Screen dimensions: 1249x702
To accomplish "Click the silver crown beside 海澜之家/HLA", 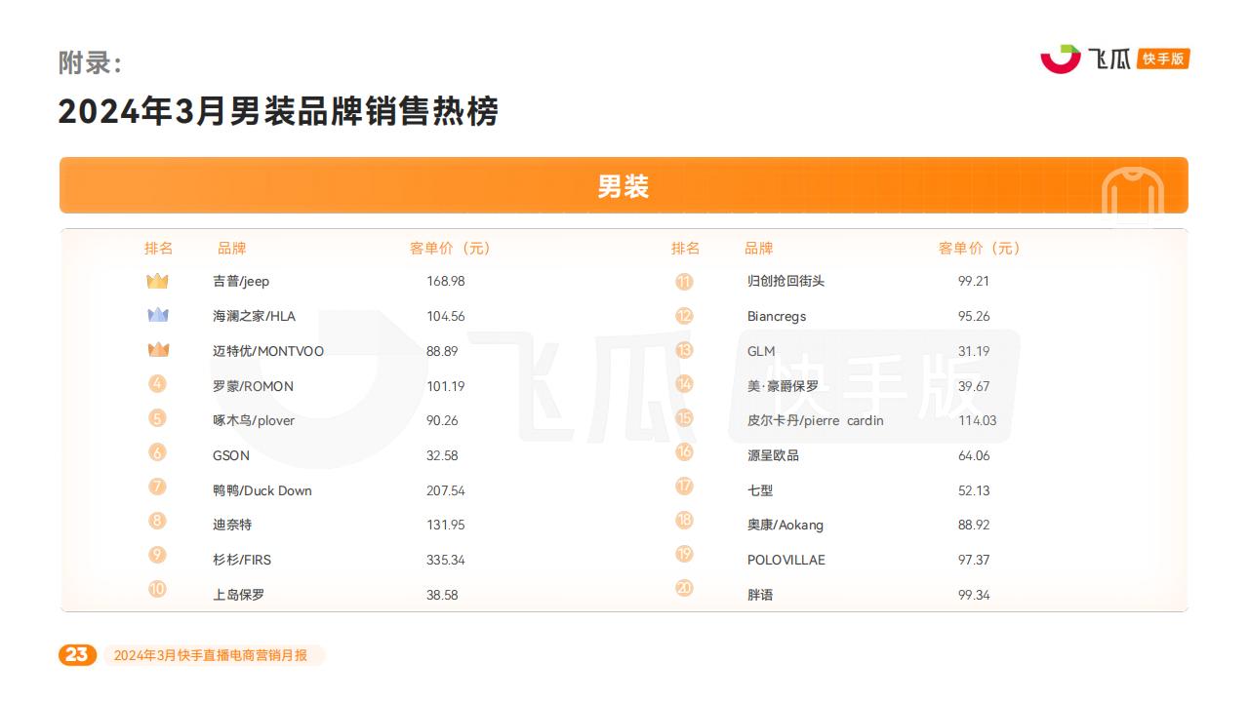I will 157,315.
